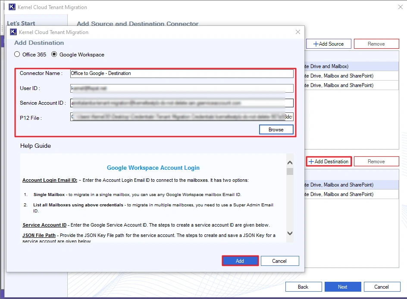Click Cancel inside the Add Destination dialog
The image size is (407, 299).
tap(280, 261)
